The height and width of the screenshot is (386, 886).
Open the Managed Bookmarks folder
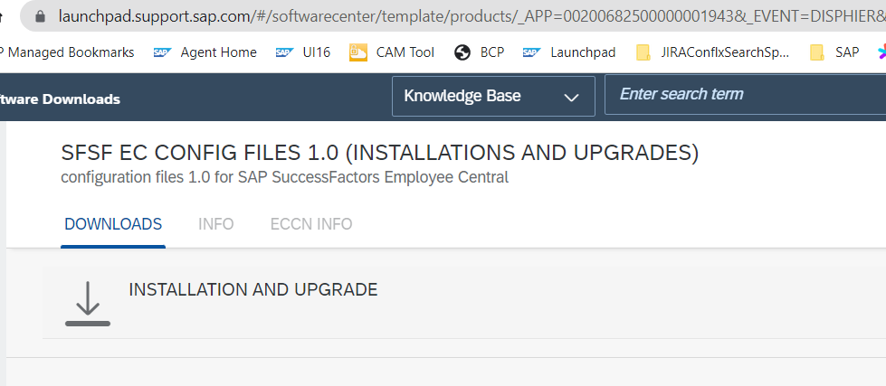tap(67, 52)
